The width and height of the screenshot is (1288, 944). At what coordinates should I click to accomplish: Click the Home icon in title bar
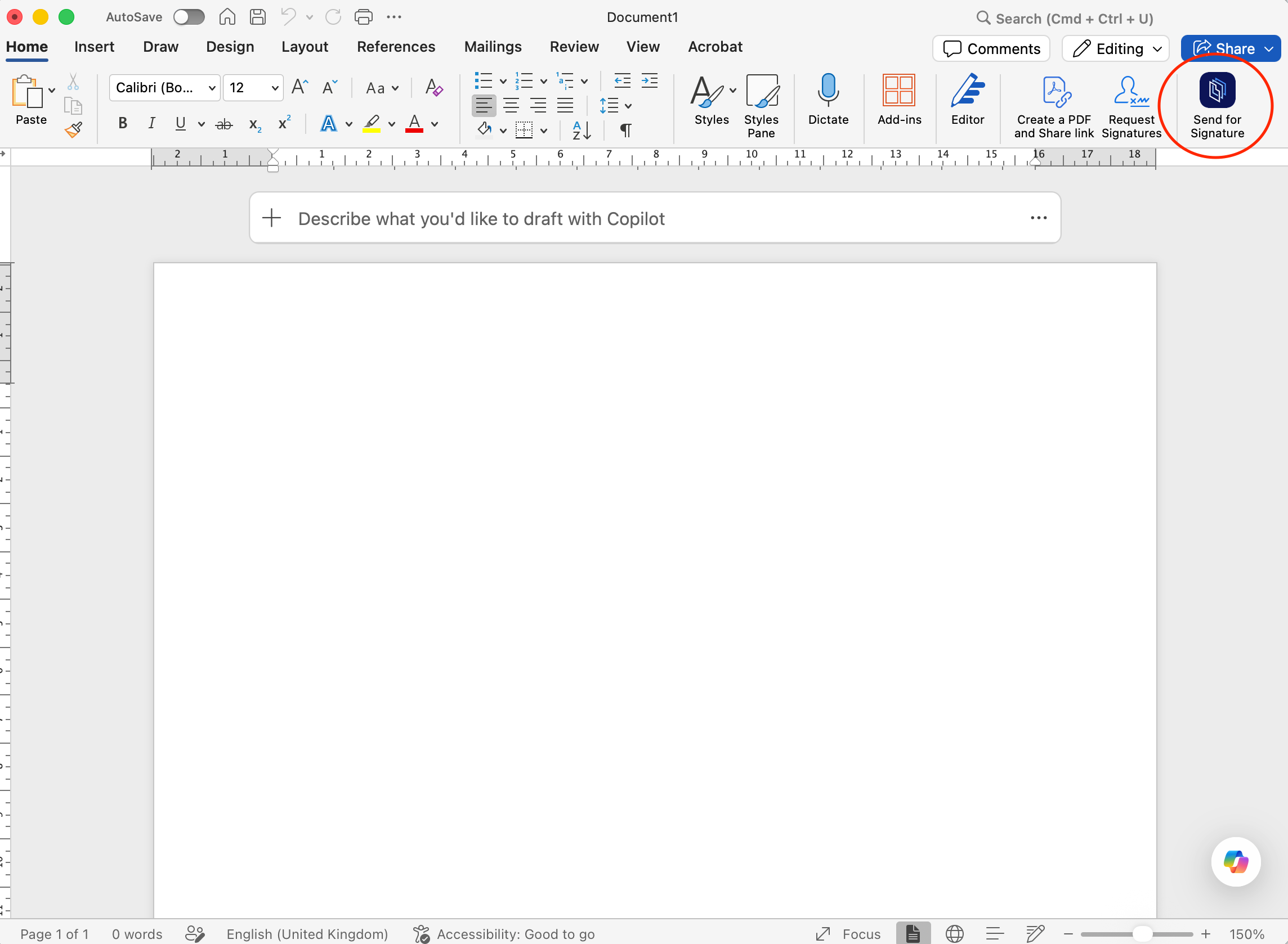(x=227, y=17)
